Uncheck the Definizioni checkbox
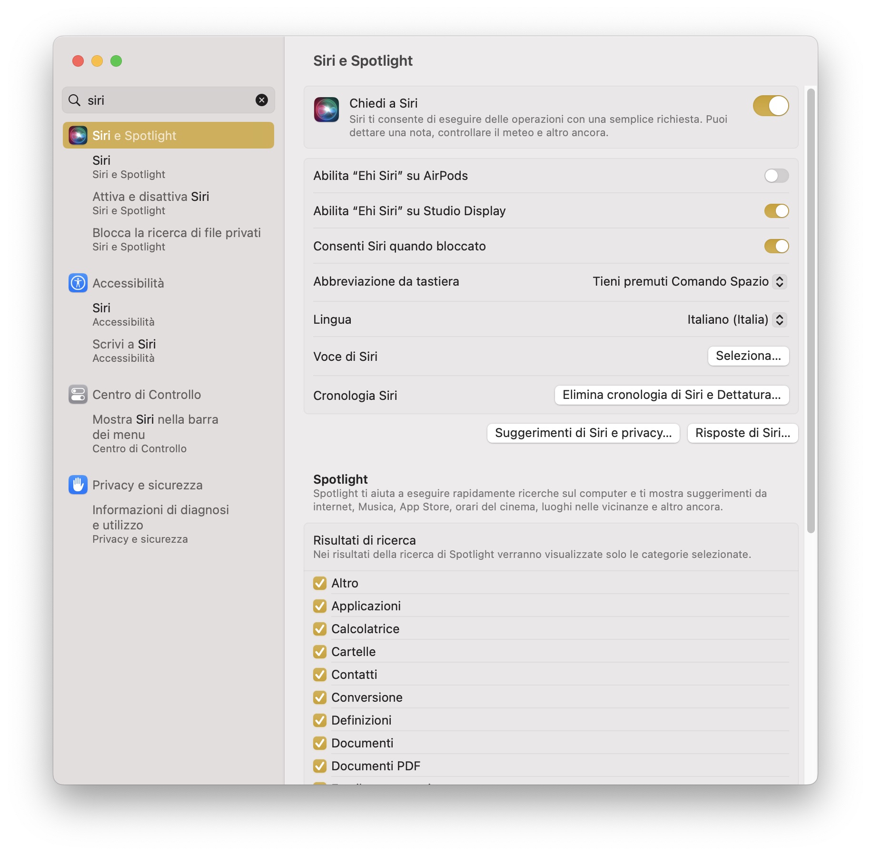 click(x=320, y=720)
